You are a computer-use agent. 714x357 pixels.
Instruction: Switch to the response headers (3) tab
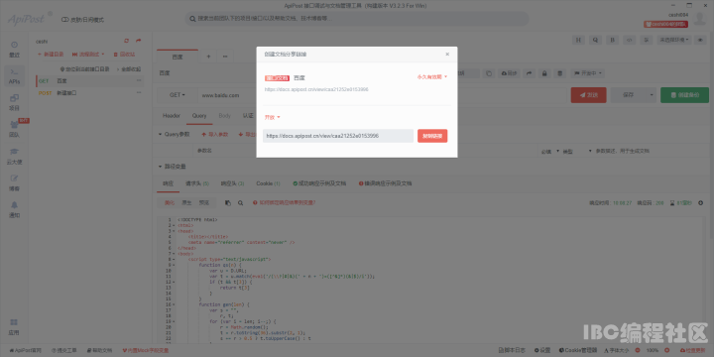pos(232,183)
